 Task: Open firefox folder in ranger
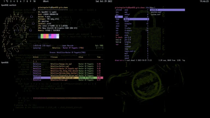pyautogui.click(x=128, y=28)
